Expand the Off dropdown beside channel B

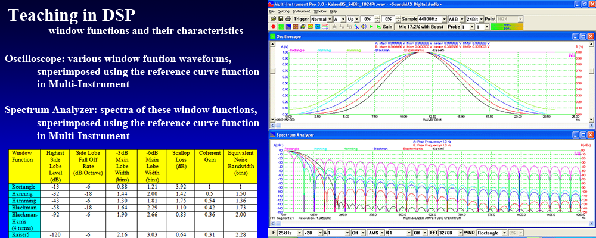424,233
